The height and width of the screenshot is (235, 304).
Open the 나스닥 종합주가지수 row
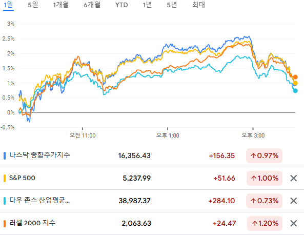pyautogui.click(x=152, y=155)
